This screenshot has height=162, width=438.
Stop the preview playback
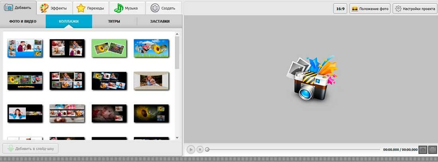pyautogui.click(x=200, y=149)
